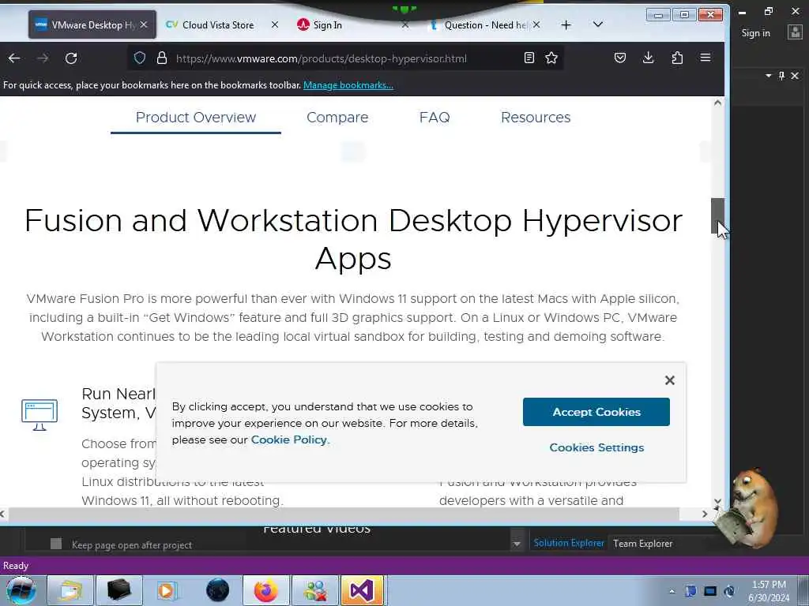Click the scrollbar up arrow
The image size is (809, 606).
[717, 103]
